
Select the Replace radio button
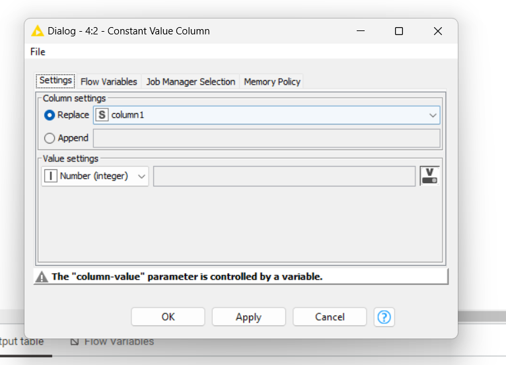click(x=50, y=115)
